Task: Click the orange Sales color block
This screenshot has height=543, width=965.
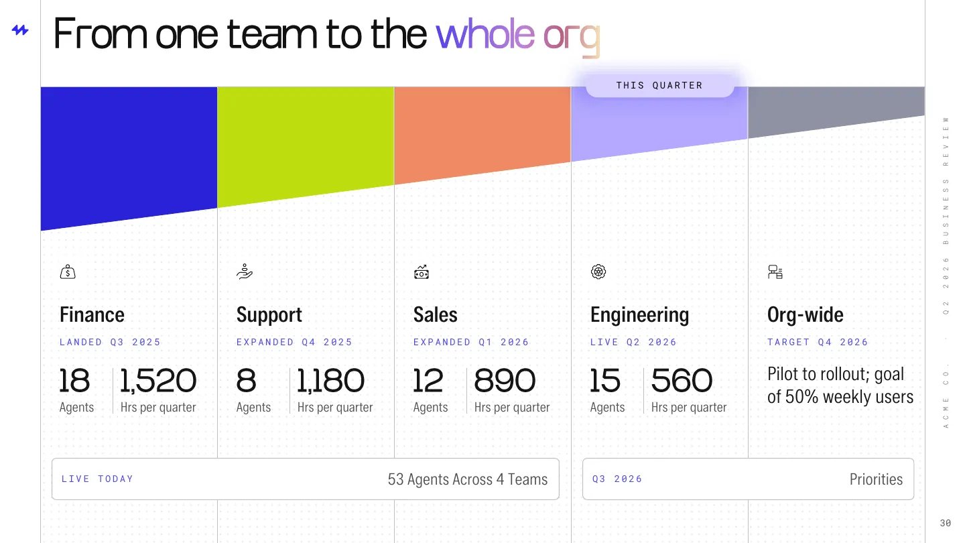Action: 482,129
